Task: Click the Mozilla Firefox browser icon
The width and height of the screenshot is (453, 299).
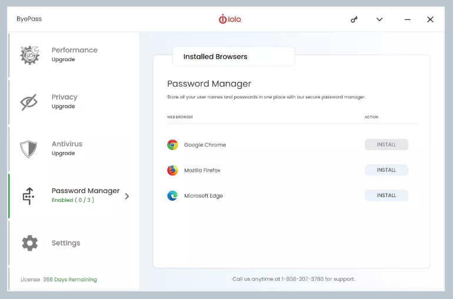Action: [x=172, y=170]
